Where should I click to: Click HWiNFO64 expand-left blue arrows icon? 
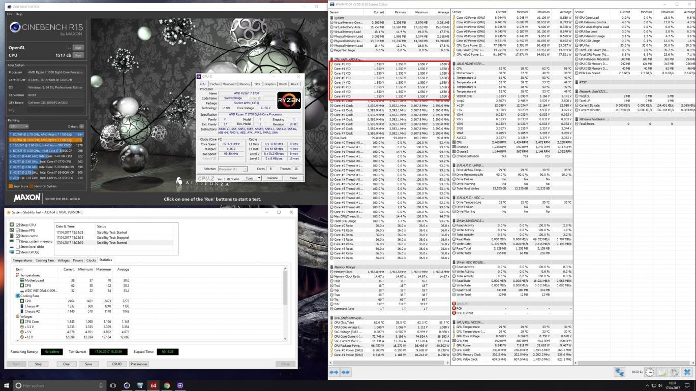[x=334, y=372]
